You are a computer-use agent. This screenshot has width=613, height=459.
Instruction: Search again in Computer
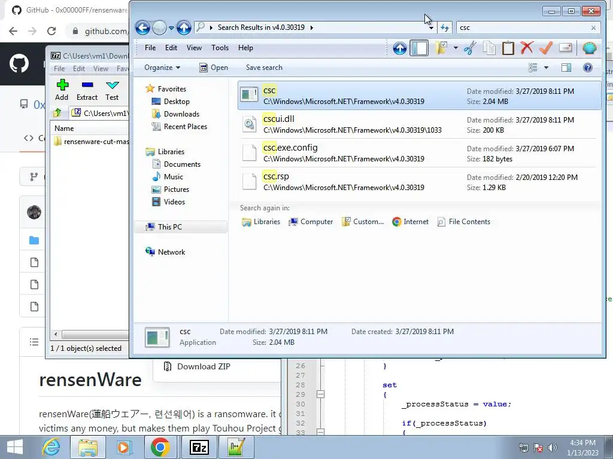tap(311, 222)
